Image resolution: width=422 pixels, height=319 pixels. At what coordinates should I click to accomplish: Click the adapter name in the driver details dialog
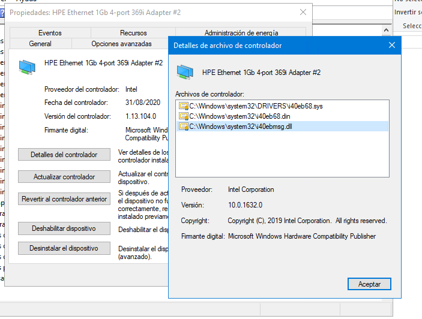[x=261, y=73]
